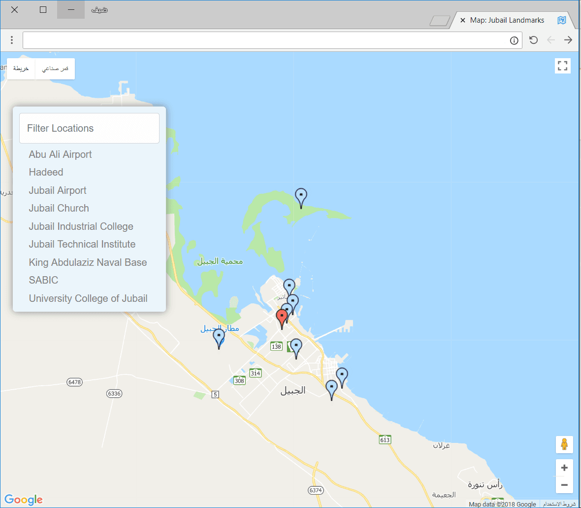Zoom in on the map
Viewport: 581px width, 508px height.
coord(564,468)
